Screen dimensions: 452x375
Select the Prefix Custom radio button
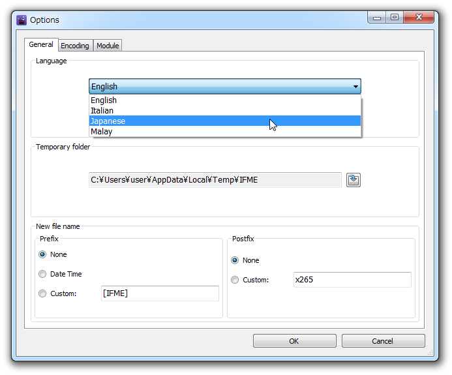42,293
